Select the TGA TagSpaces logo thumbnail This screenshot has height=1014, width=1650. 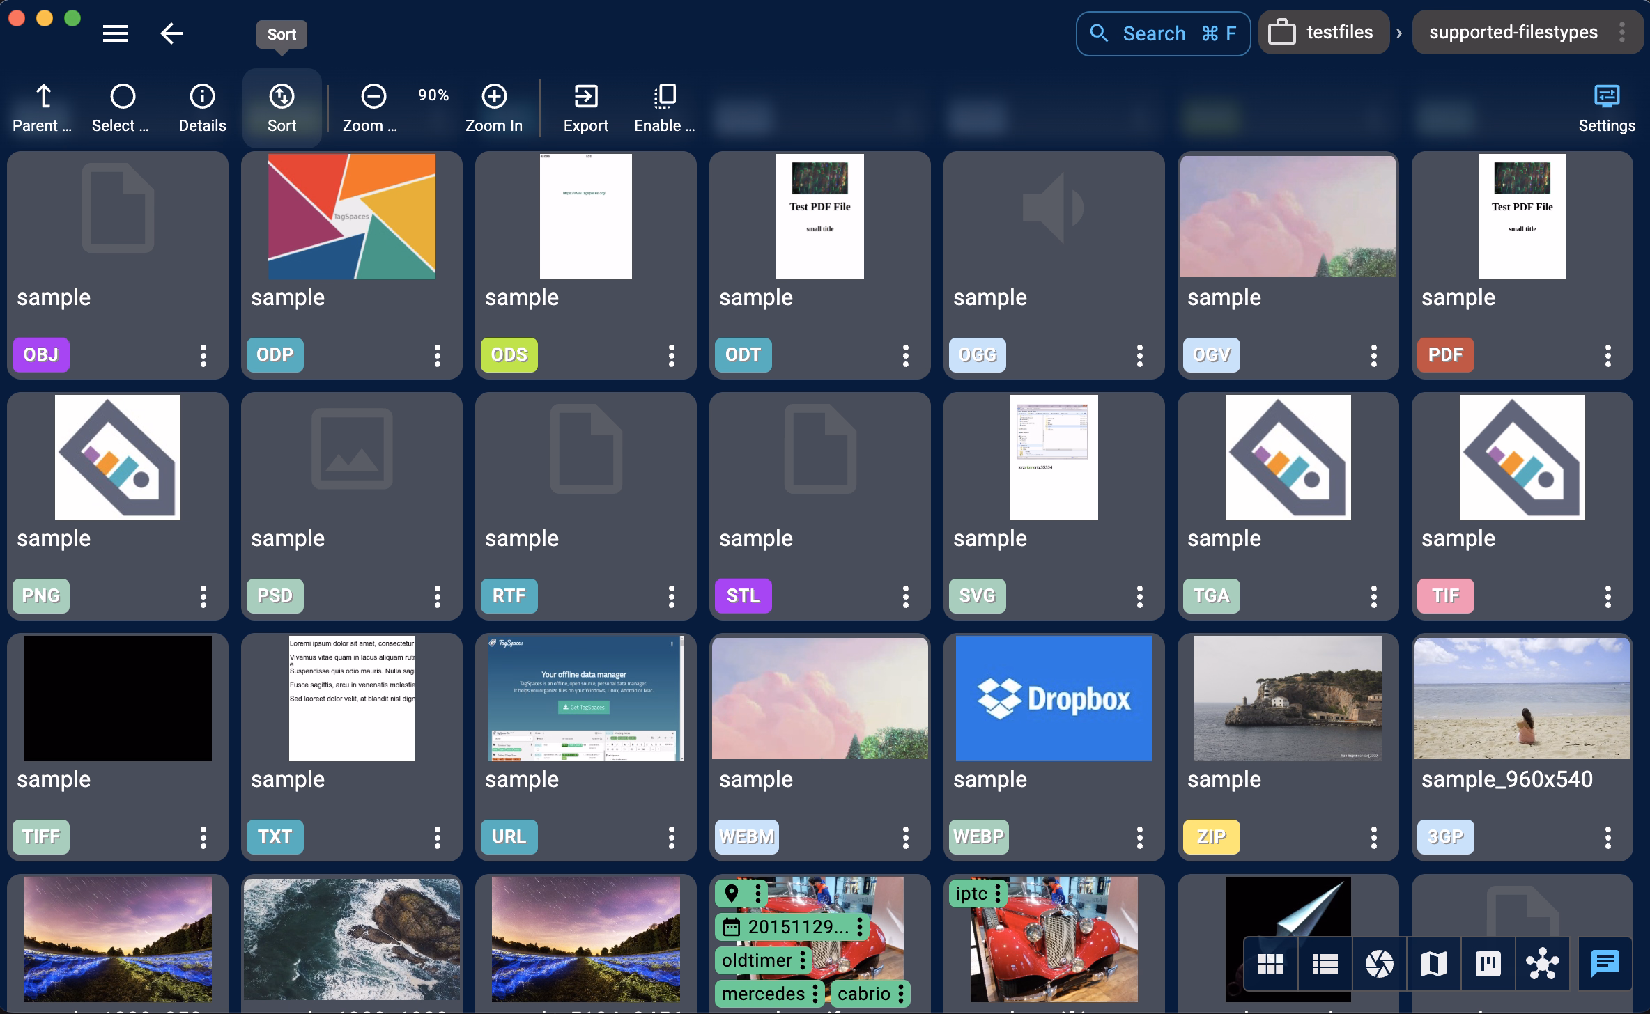(x=1288, y=458)
